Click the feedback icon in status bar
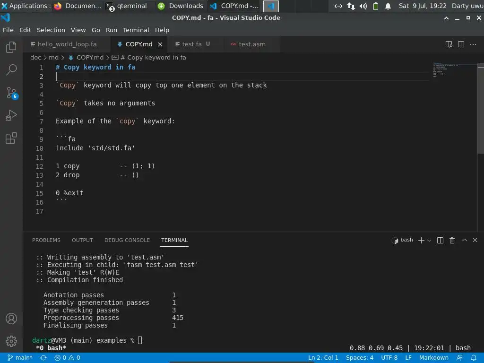The width and height of the screenshot is (484, 363). 459,358
